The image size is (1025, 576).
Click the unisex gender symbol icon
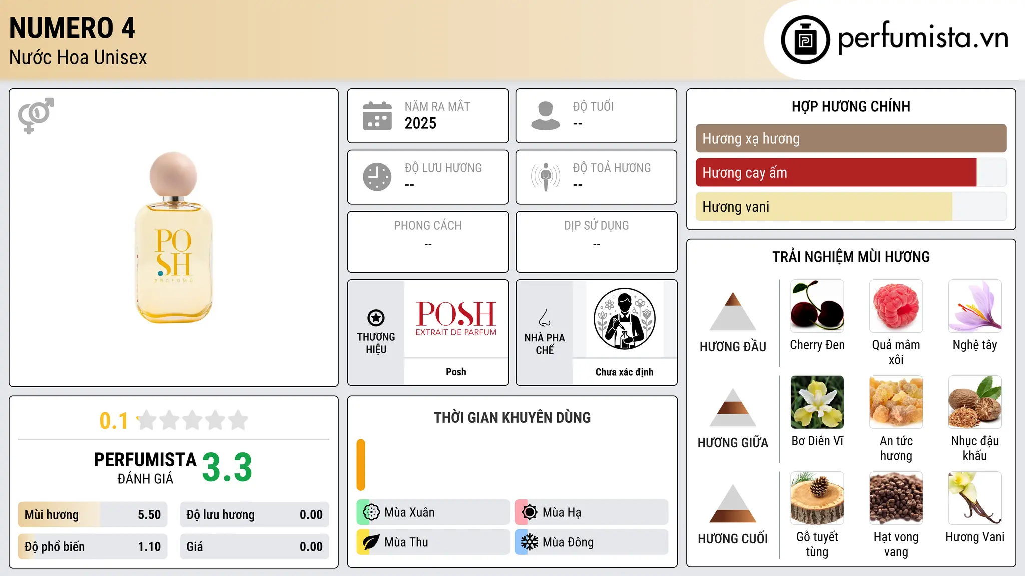(x=36, y=115)
